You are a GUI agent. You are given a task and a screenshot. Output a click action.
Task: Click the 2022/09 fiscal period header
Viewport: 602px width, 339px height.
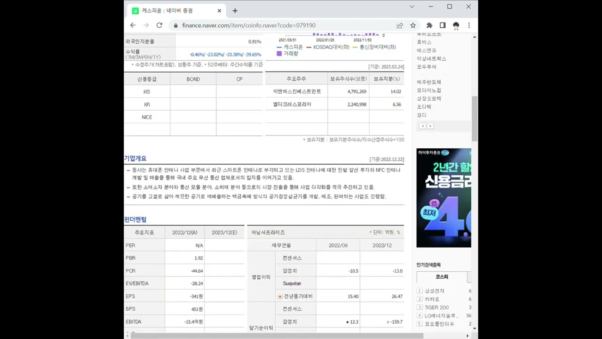click(x=338, y=245)
